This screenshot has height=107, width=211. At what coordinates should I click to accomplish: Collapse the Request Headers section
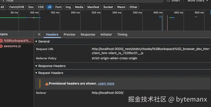(x=36, y=73)
